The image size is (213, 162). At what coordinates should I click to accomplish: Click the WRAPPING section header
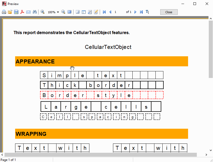pyautogui.click(x=102, y=134)
